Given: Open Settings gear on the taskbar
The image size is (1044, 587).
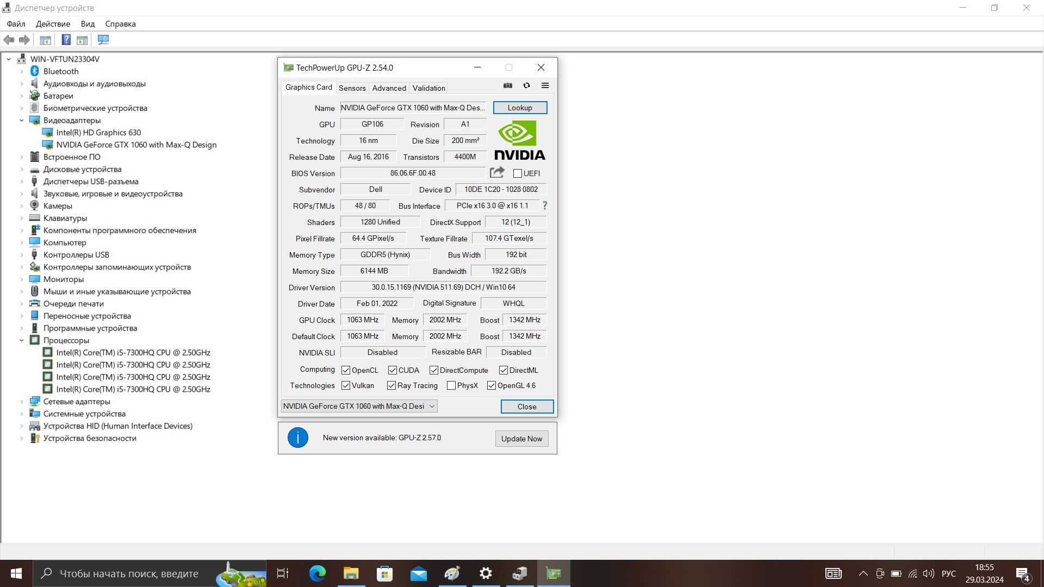Looking at the screenshot, I should pyautogui.click(x=486, y=573).
